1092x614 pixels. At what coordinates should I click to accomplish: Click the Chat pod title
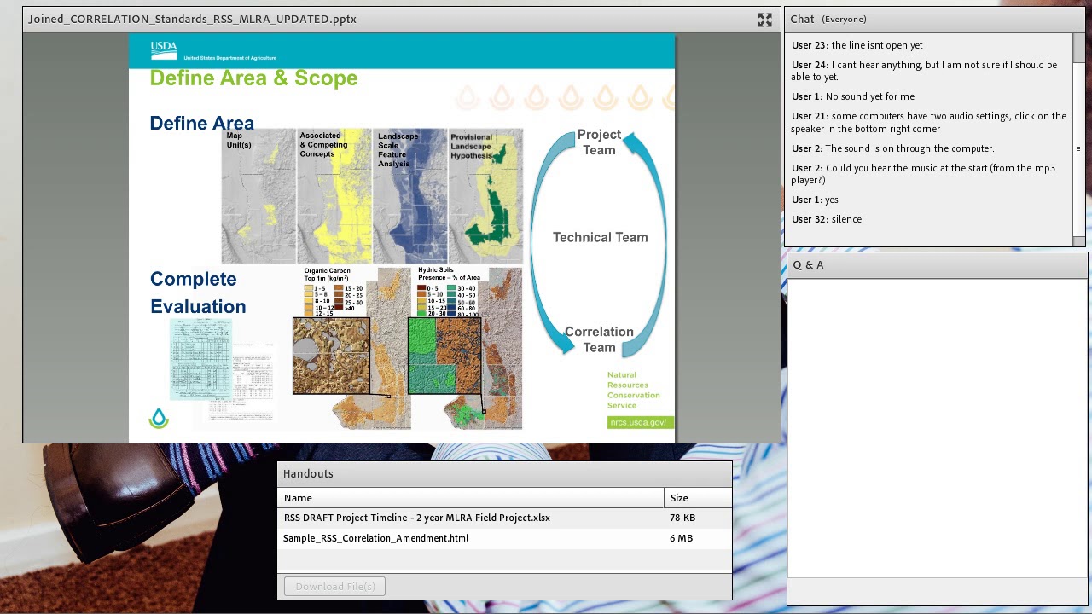tap(802, 19)
